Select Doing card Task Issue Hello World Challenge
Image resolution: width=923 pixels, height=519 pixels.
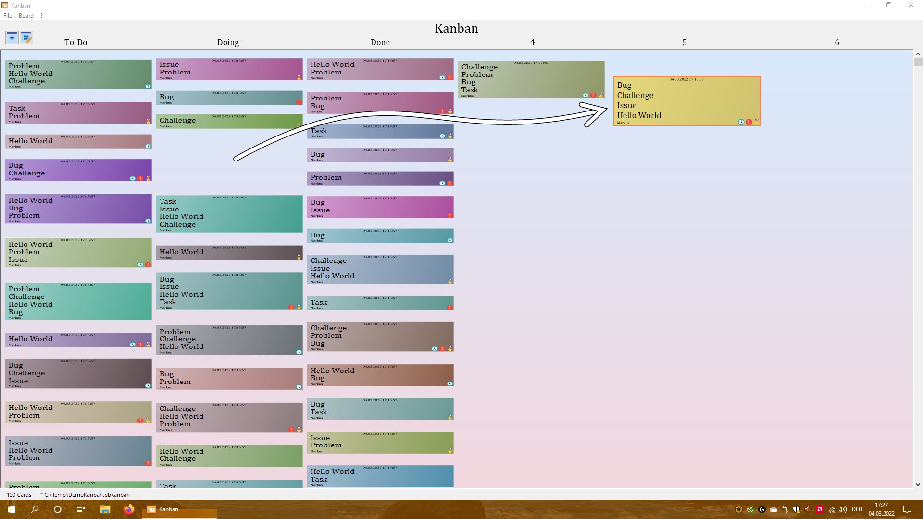coord(229,214)
